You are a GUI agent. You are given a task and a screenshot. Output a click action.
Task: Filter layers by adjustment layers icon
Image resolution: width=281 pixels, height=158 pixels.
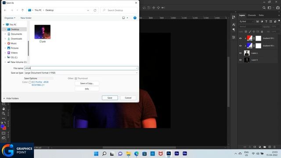tap(262, 22)
